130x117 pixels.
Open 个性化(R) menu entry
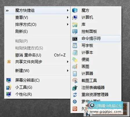(x=24, y=94)
